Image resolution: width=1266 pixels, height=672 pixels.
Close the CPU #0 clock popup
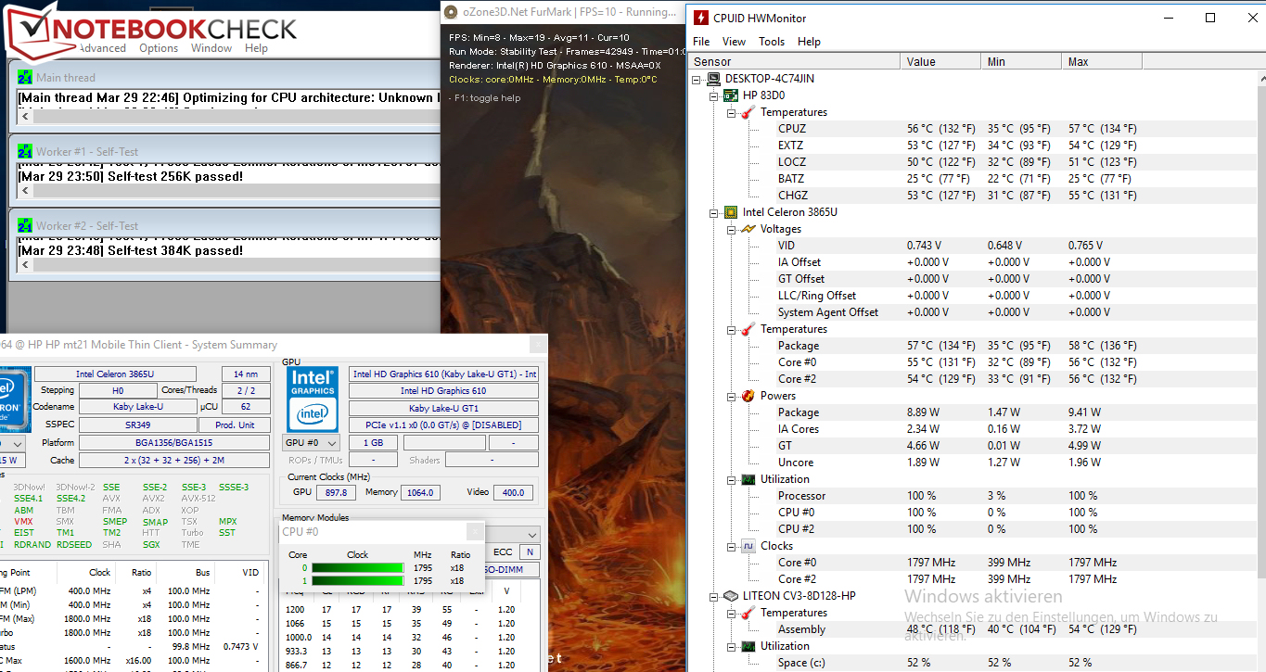[x=474, y=531]
